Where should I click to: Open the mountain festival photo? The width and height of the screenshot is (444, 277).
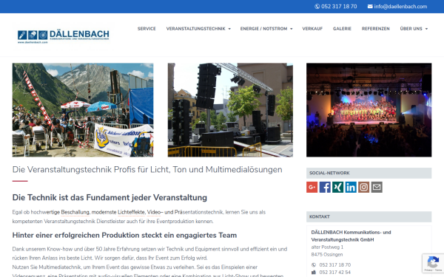(83, 110)
